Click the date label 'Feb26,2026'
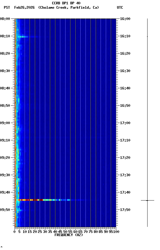Screen dimensions: 160x250 point(24,8)
